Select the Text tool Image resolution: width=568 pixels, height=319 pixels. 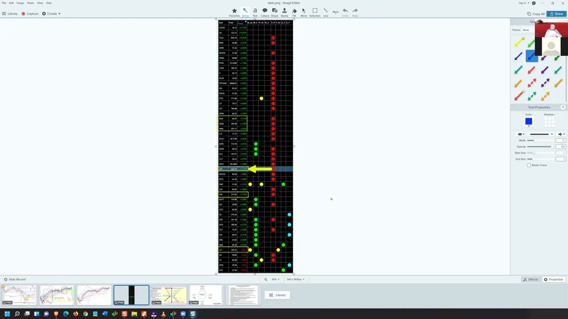coord(255,12)
